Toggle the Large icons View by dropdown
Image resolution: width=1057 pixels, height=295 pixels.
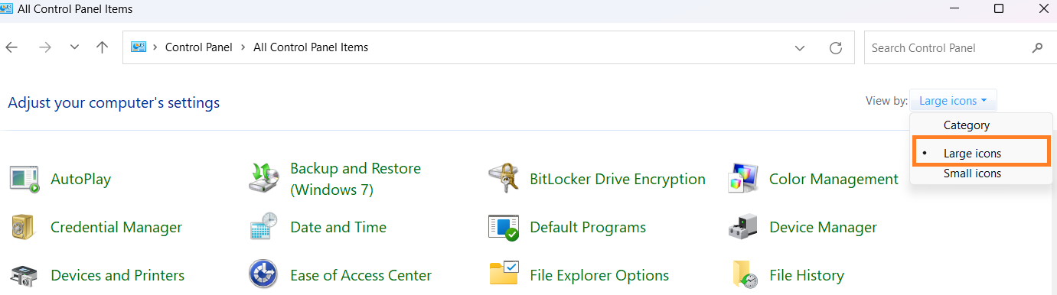pos(953,101)
